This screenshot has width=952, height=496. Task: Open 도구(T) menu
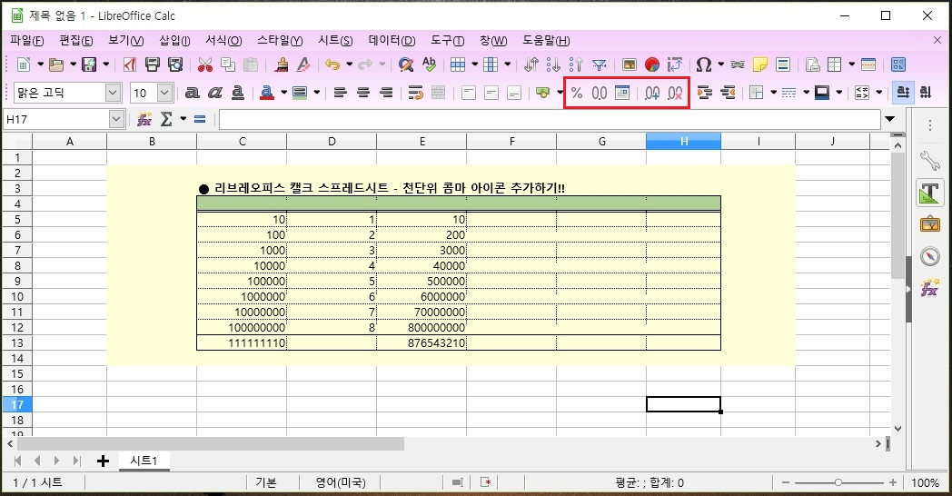pos(448,41)
